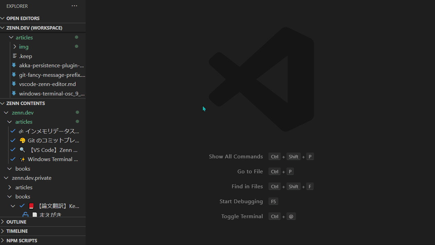The width and height of the screenshot is (435, 245).
Task: Click the page emoji beside まえがき
Action: pos(35,215)
